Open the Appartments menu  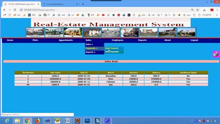pyautogui.click(x=66, y=40)
